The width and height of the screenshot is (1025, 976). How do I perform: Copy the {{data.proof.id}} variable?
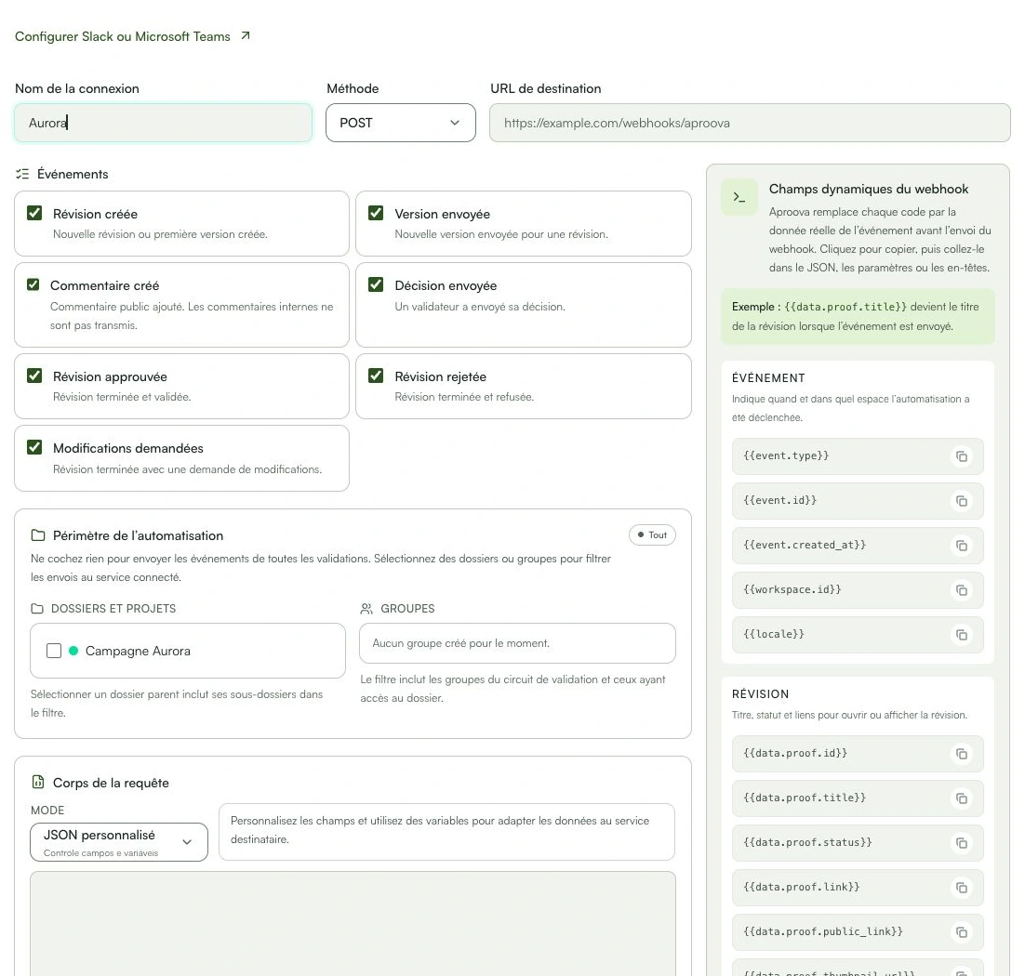pyautogui.click(x=961, y=754)
